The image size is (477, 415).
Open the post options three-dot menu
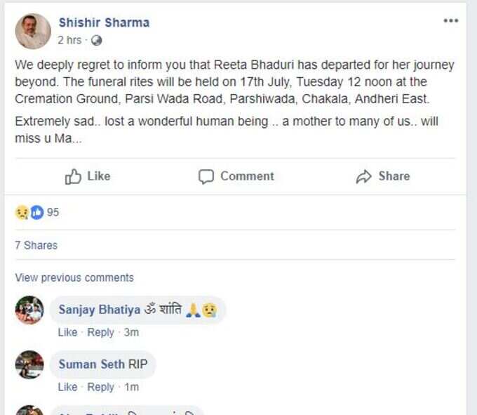pos(451,20)
